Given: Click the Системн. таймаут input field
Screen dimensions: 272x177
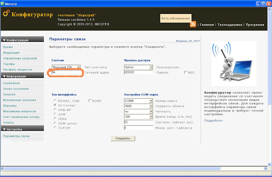Looking at the screenshot, I should (x=139, y=122).
